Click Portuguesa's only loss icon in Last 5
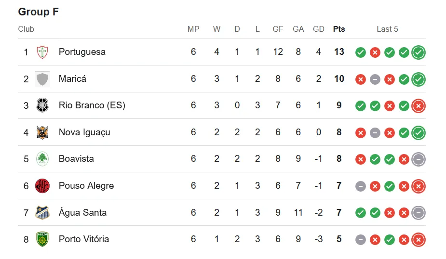 (375, 52)
